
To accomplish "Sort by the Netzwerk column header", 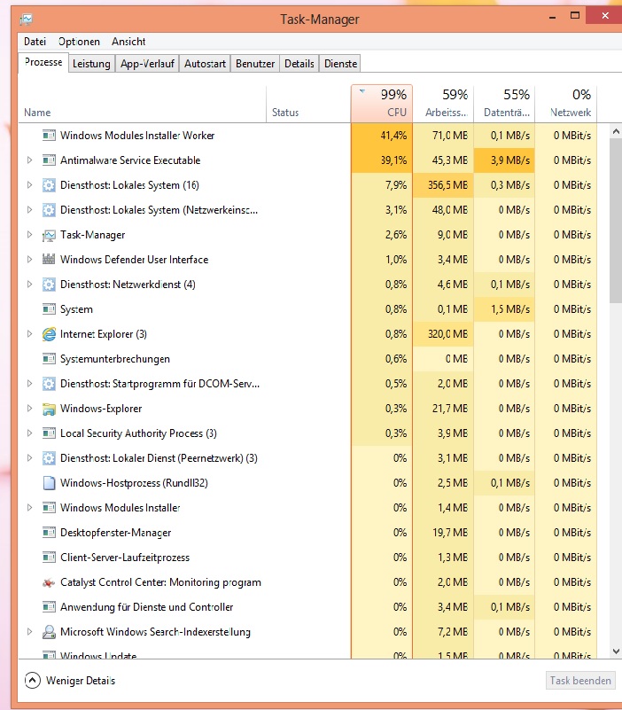I will pyautogui.click(x=566, y=104).
